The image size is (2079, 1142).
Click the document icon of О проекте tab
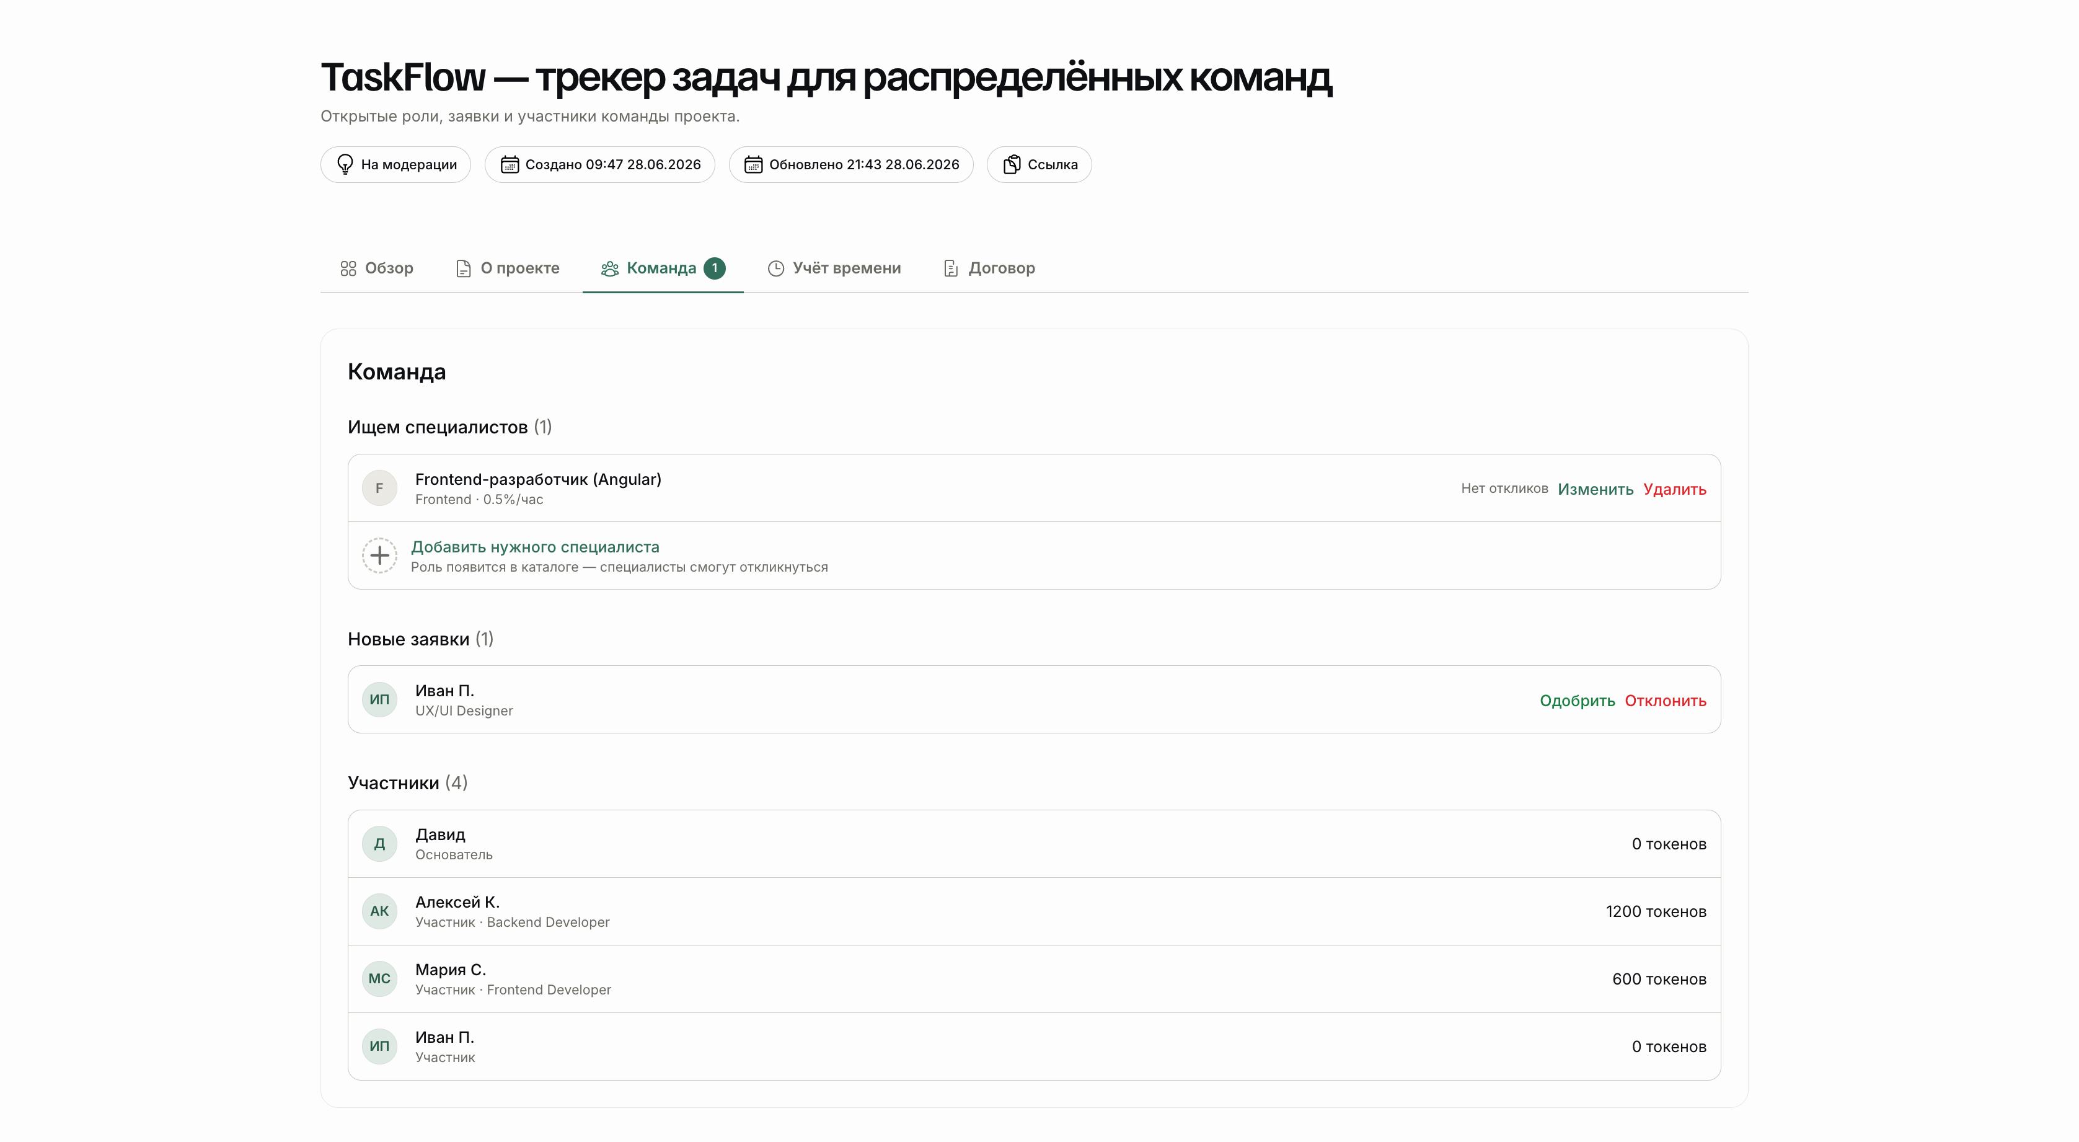[x=463, y=268]
